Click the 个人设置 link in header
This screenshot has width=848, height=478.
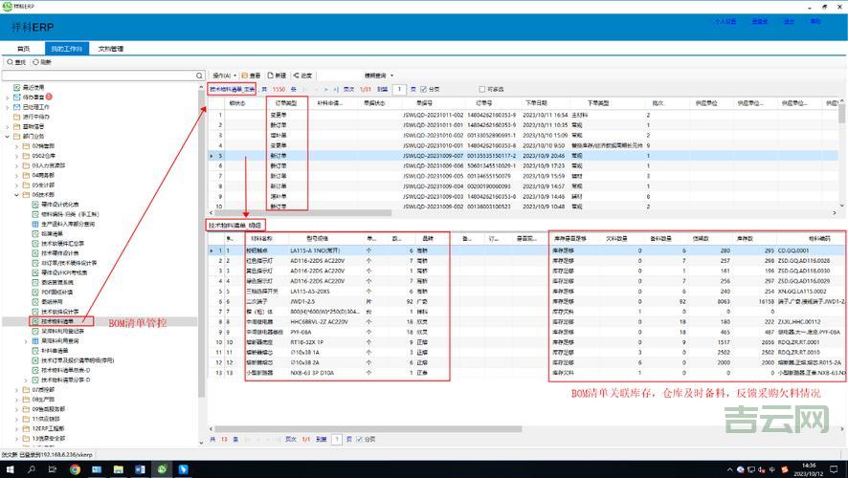(x=724, y=20)
